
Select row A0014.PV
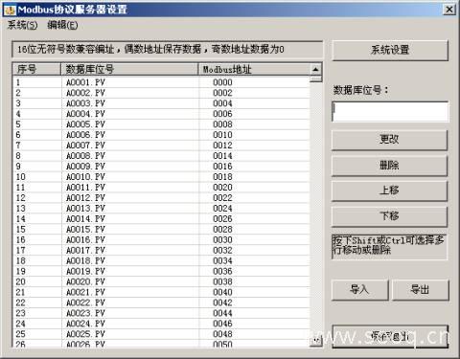[161, 219]
